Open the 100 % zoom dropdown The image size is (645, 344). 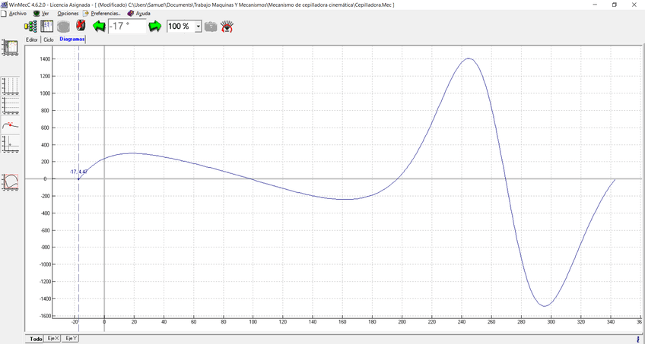pos(199,26)
